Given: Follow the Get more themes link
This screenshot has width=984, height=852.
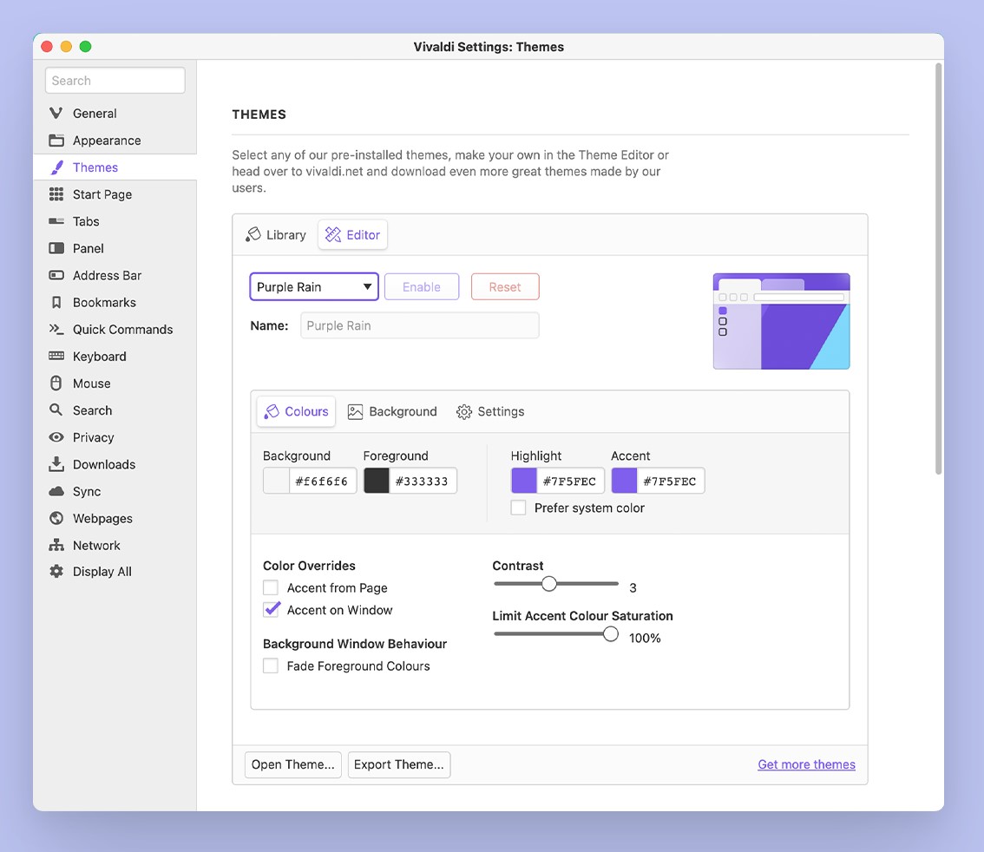Looking at the screenshot, I should [x=806, y=764].
